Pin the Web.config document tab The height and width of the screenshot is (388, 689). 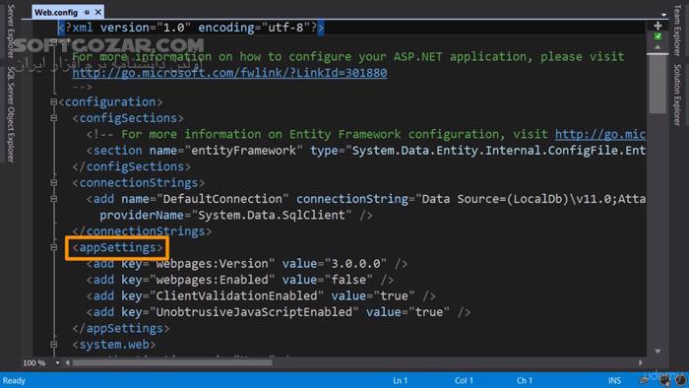coord(87,12)
